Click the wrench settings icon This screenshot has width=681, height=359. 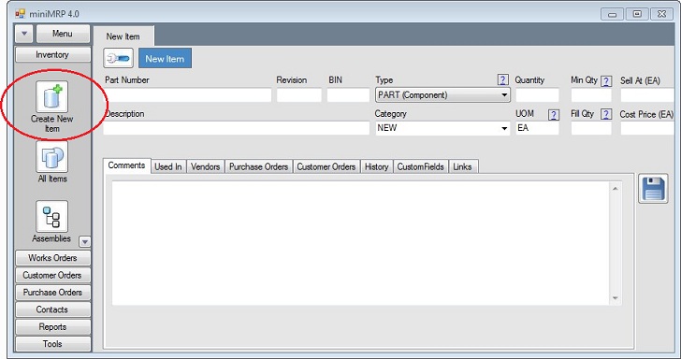coord(118,58)
